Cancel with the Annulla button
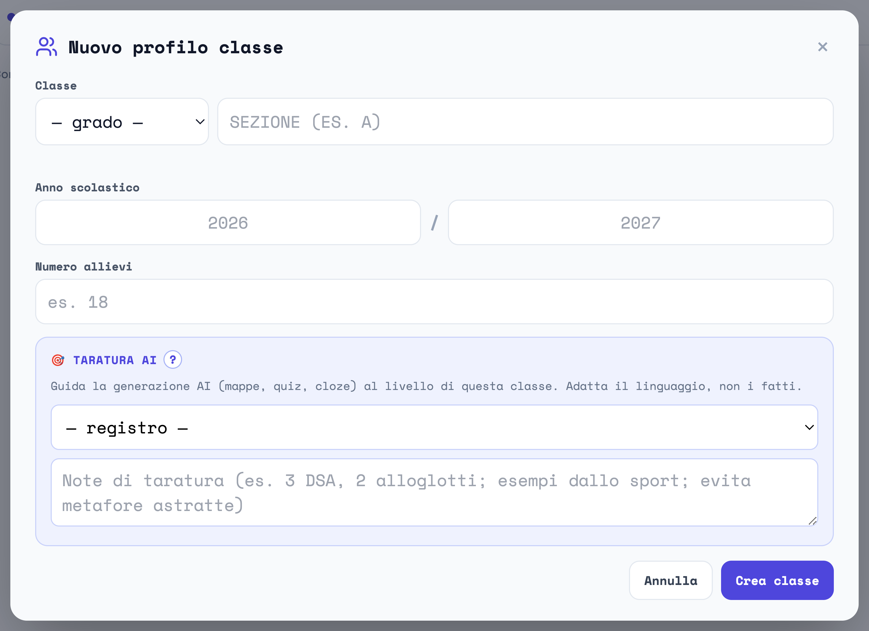 [x=671, y=580]
